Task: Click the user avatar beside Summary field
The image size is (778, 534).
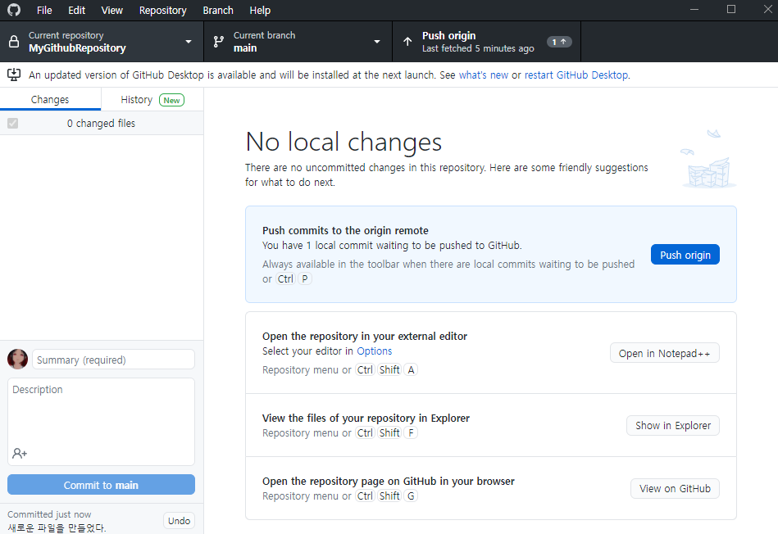Action: coord(18,359)
